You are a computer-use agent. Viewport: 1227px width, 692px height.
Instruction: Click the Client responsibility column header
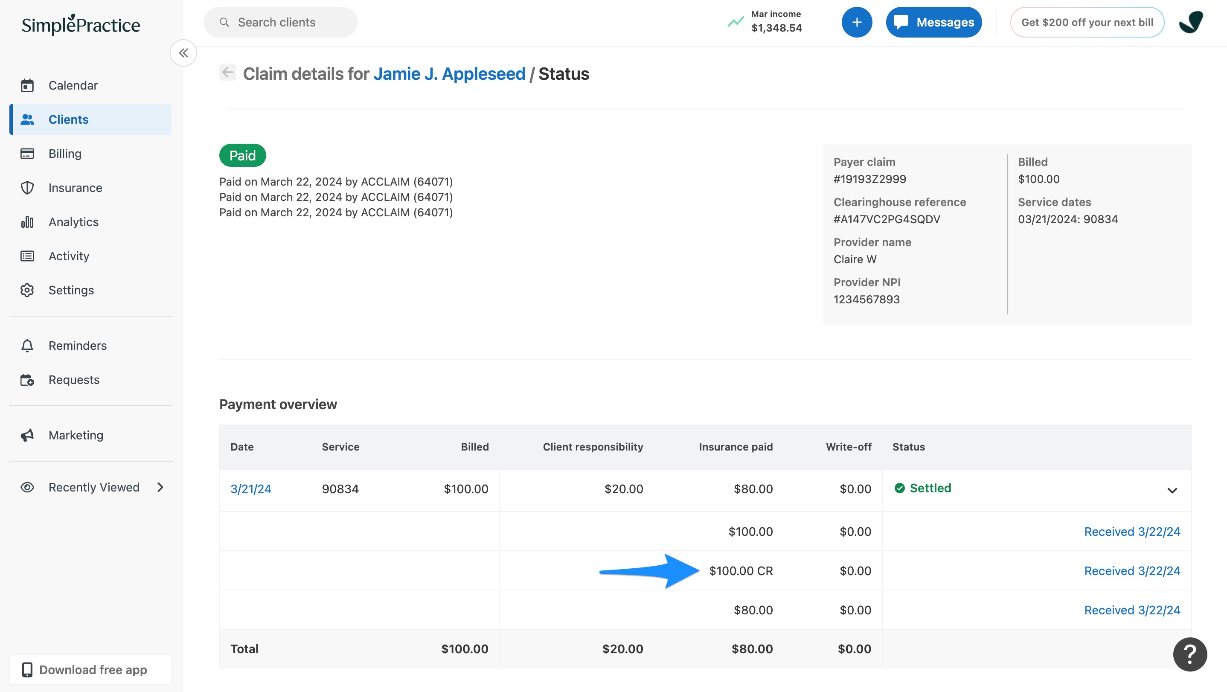click(593, 447)
